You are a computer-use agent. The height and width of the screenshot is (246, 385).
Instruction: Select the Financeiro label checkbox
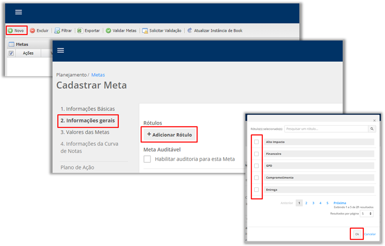coord(257,154)
